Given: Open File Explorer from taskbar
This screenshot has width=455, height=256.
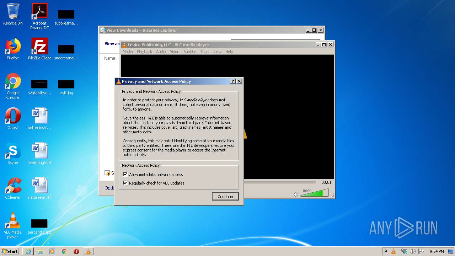Looking at the screenshot, I should coord(40,251).
